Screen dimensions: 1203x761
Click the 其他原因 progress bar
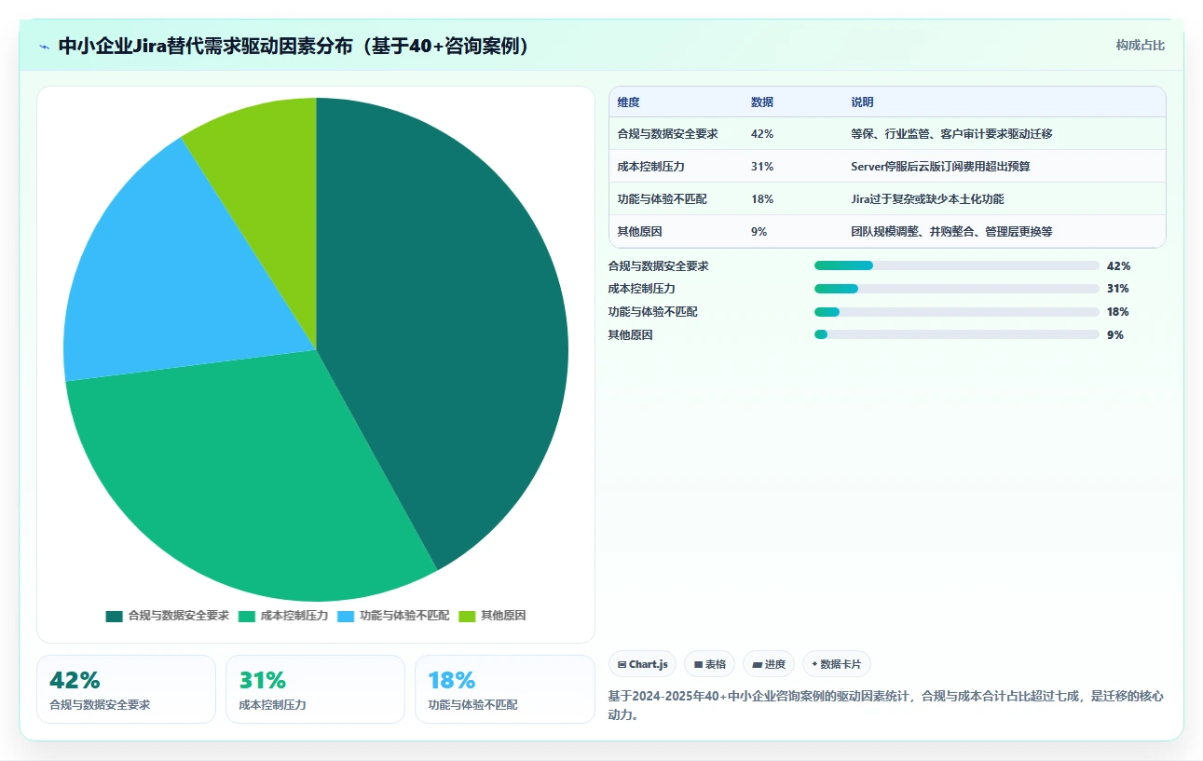[x=956, y=334]
